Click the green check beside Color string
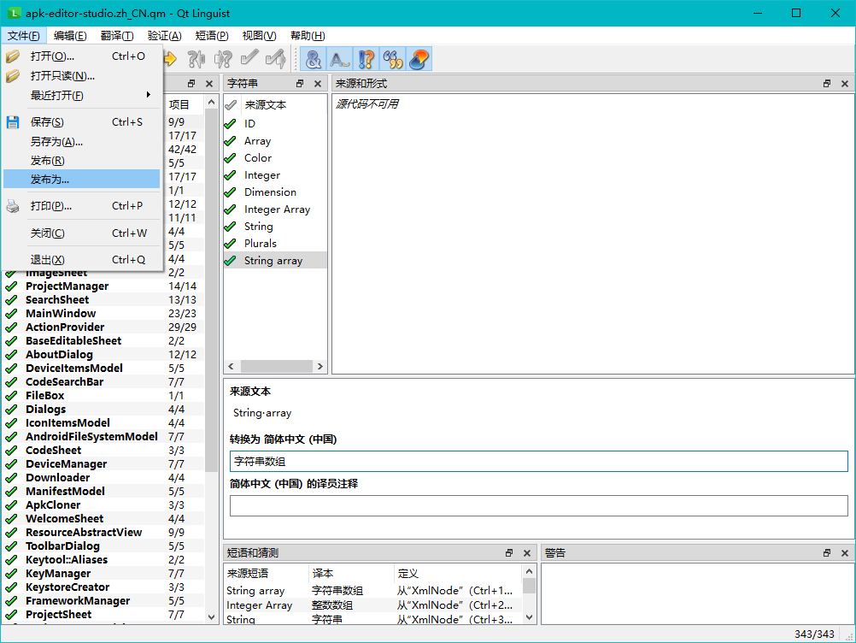This screenshot has width=856, height=643. coord(231,158)
